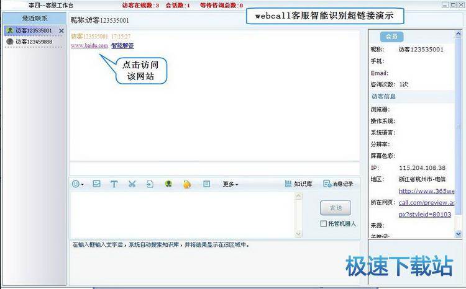Click 咨询次数 value 1次

click(404, 84)
